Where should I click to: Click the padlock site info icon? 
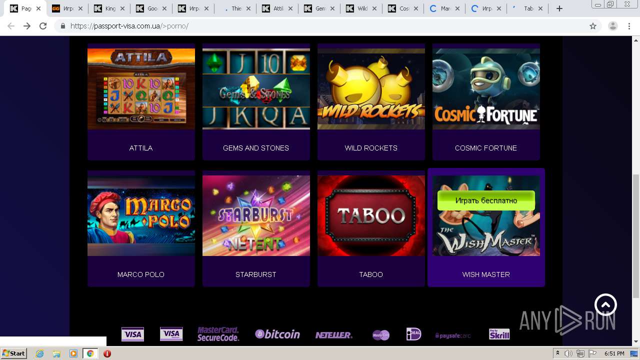[x=63, y=26]
